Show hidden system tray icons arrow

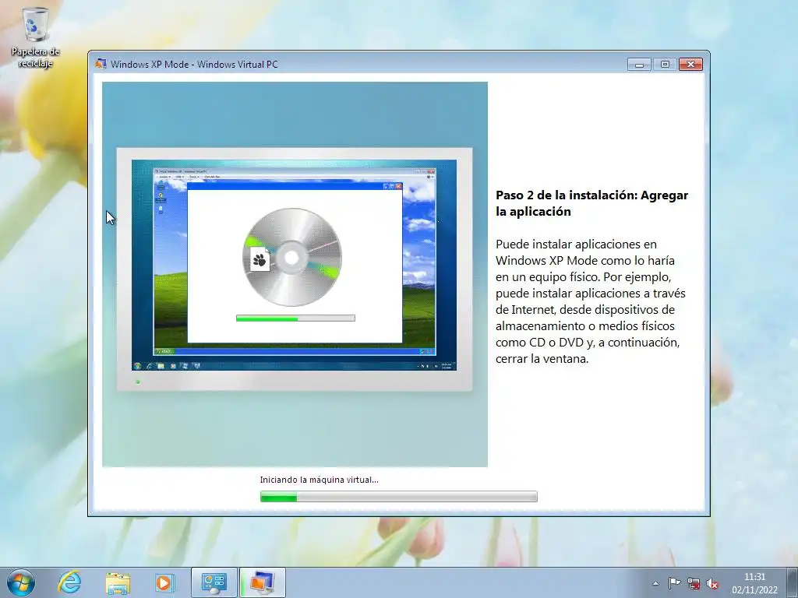[x=656, y=583]
